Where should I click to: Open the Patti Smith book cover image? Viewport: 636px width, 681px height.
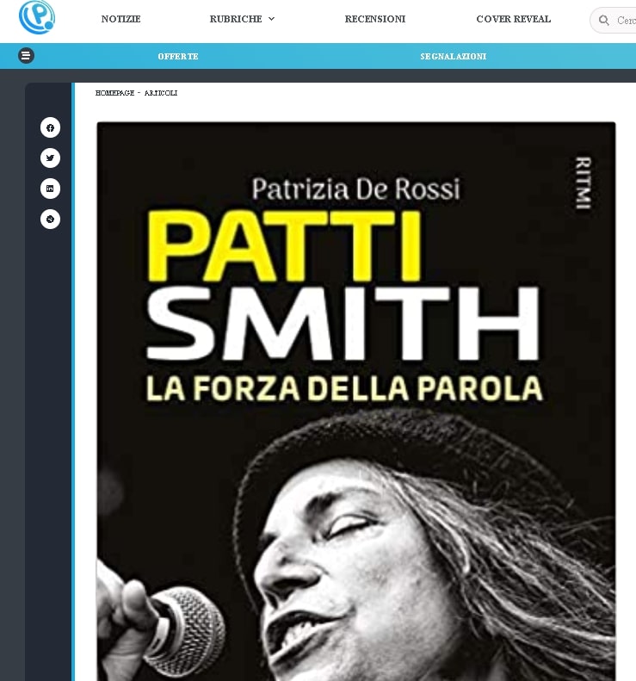pos(356,401)
